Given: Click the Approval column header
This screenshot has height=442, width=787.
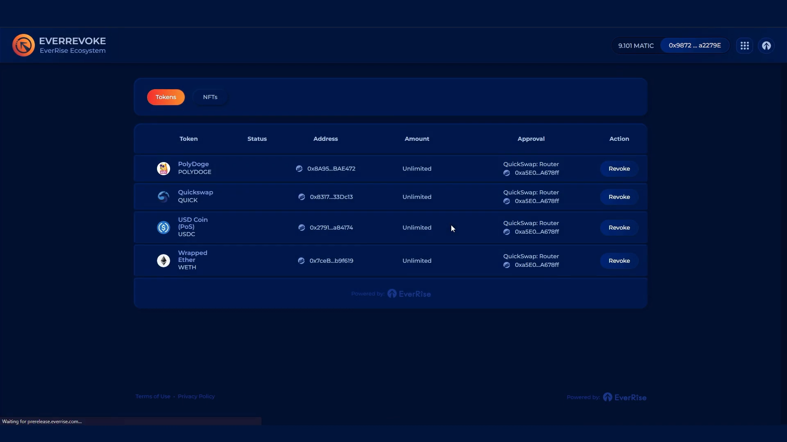Looking at the screenshot, I should (x=531, y=139).
